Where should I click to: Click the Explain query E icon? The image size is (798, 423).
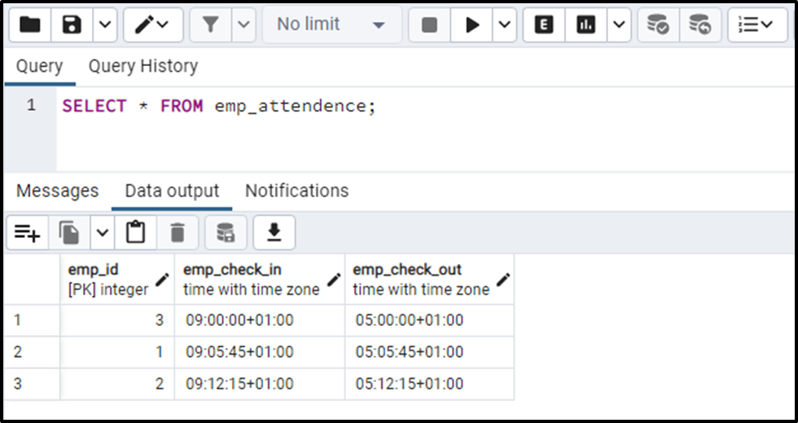[x=544, y=25]
